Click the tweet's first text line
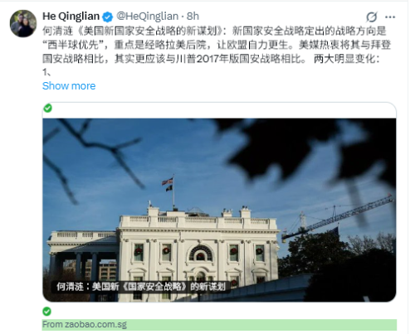Viewport: 415px width, 334px height. pyautogui.click(x=214, y=31)
